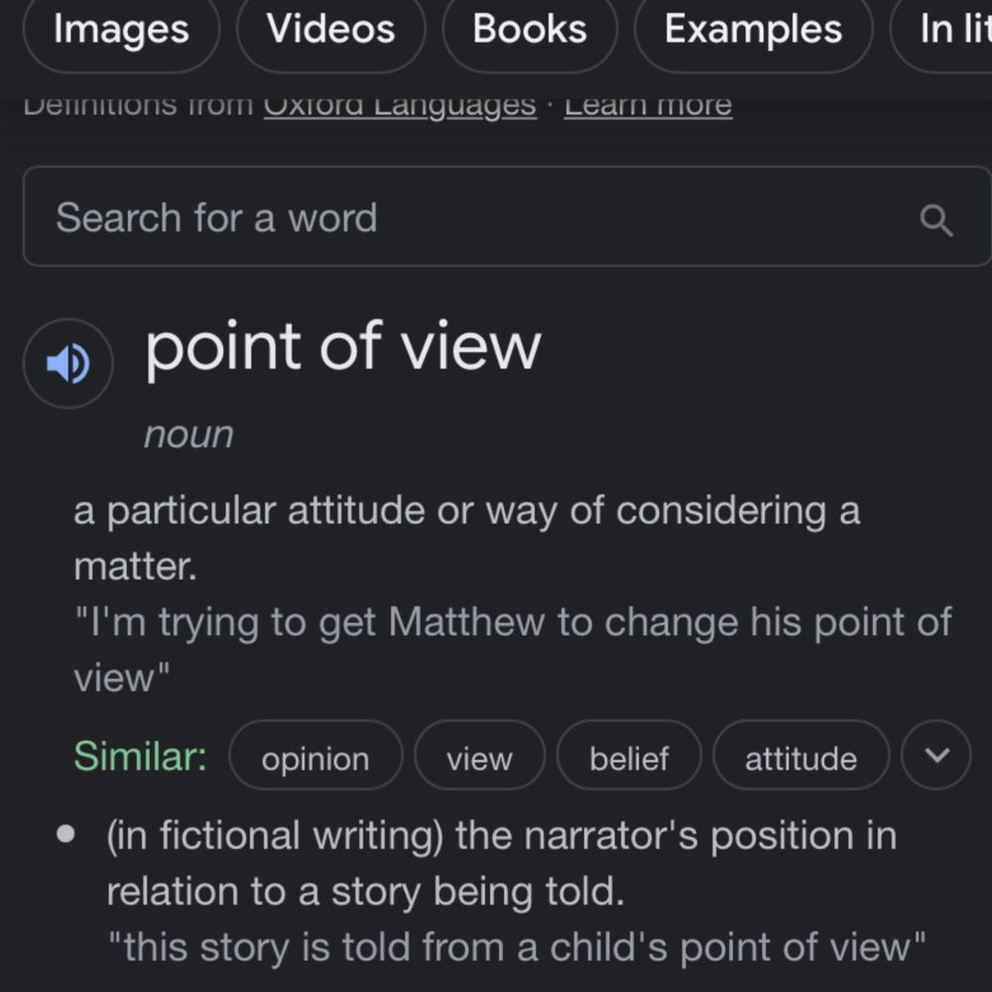Select the Books tab
This screenshot has width=992, height=992.
[x=530, y=30]
